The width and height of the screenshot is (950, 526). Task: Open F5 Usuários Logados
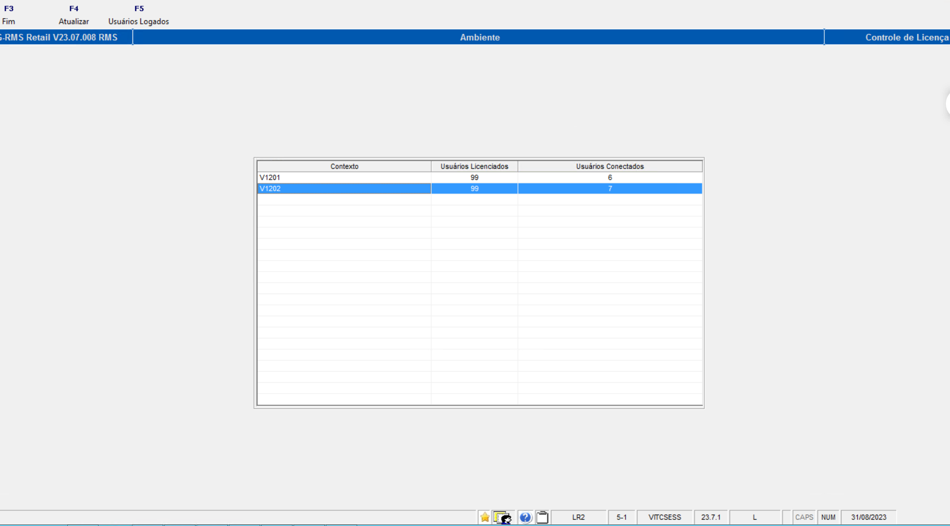tap(139, 15)
